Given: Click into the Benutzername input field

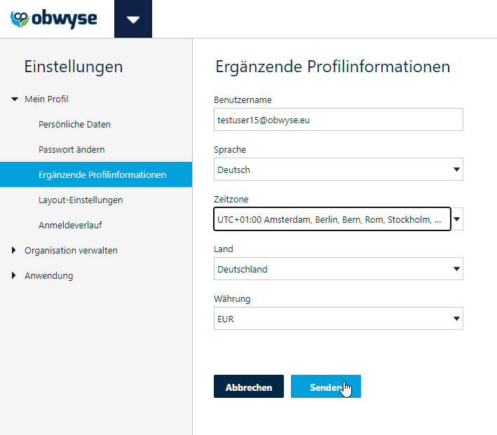Looking at the screenshot, I should point(338,120).
